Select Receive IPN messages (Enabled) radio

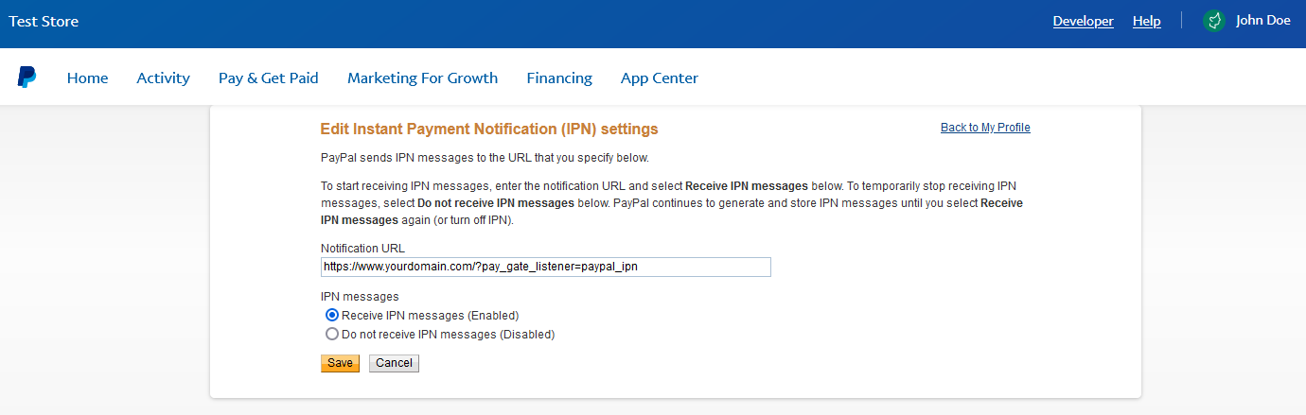coord(332,316)
